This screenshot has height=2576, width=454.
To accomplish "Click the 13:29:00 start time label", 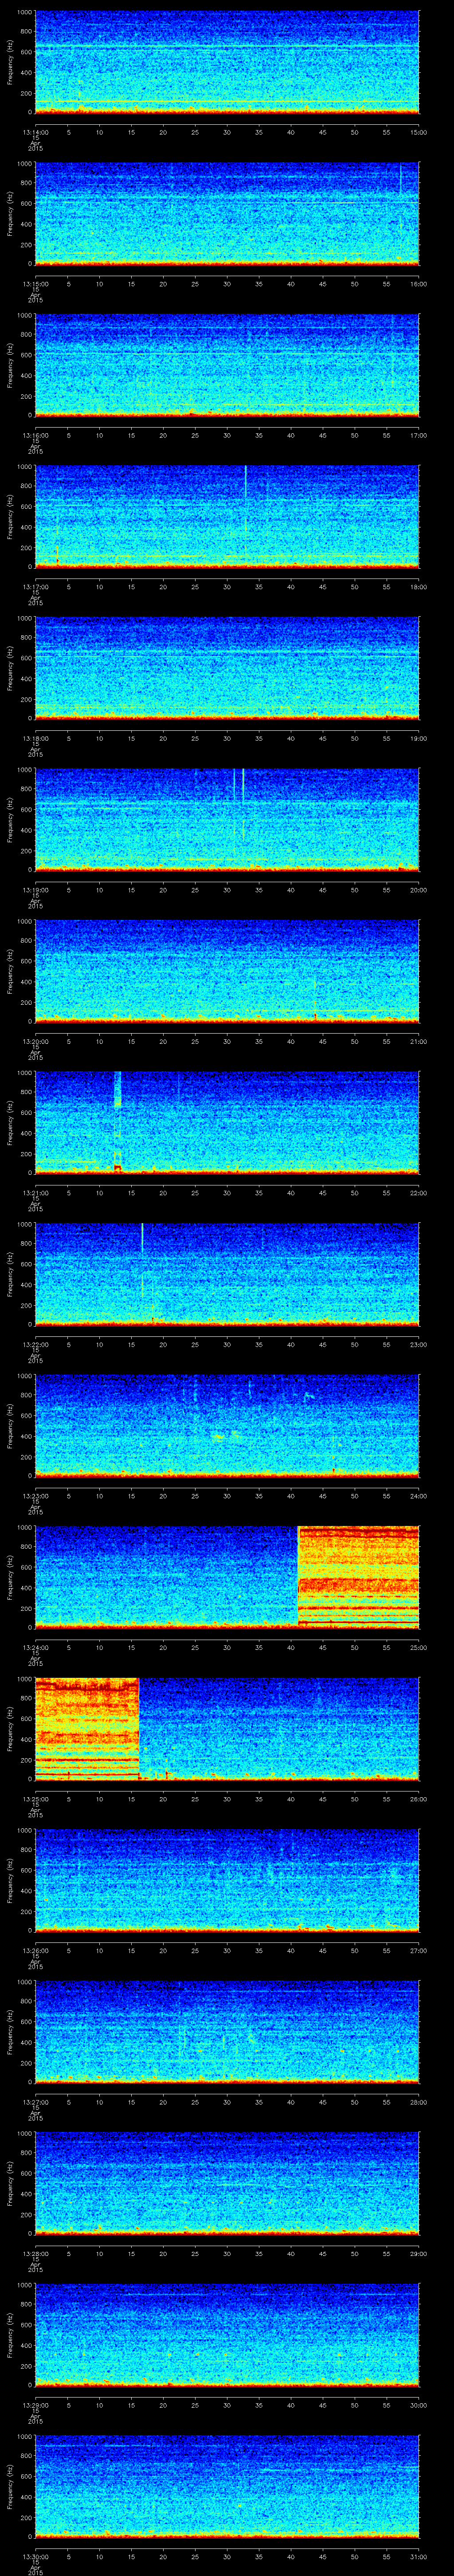I will pyautogui.click(x=35, y=2405).
